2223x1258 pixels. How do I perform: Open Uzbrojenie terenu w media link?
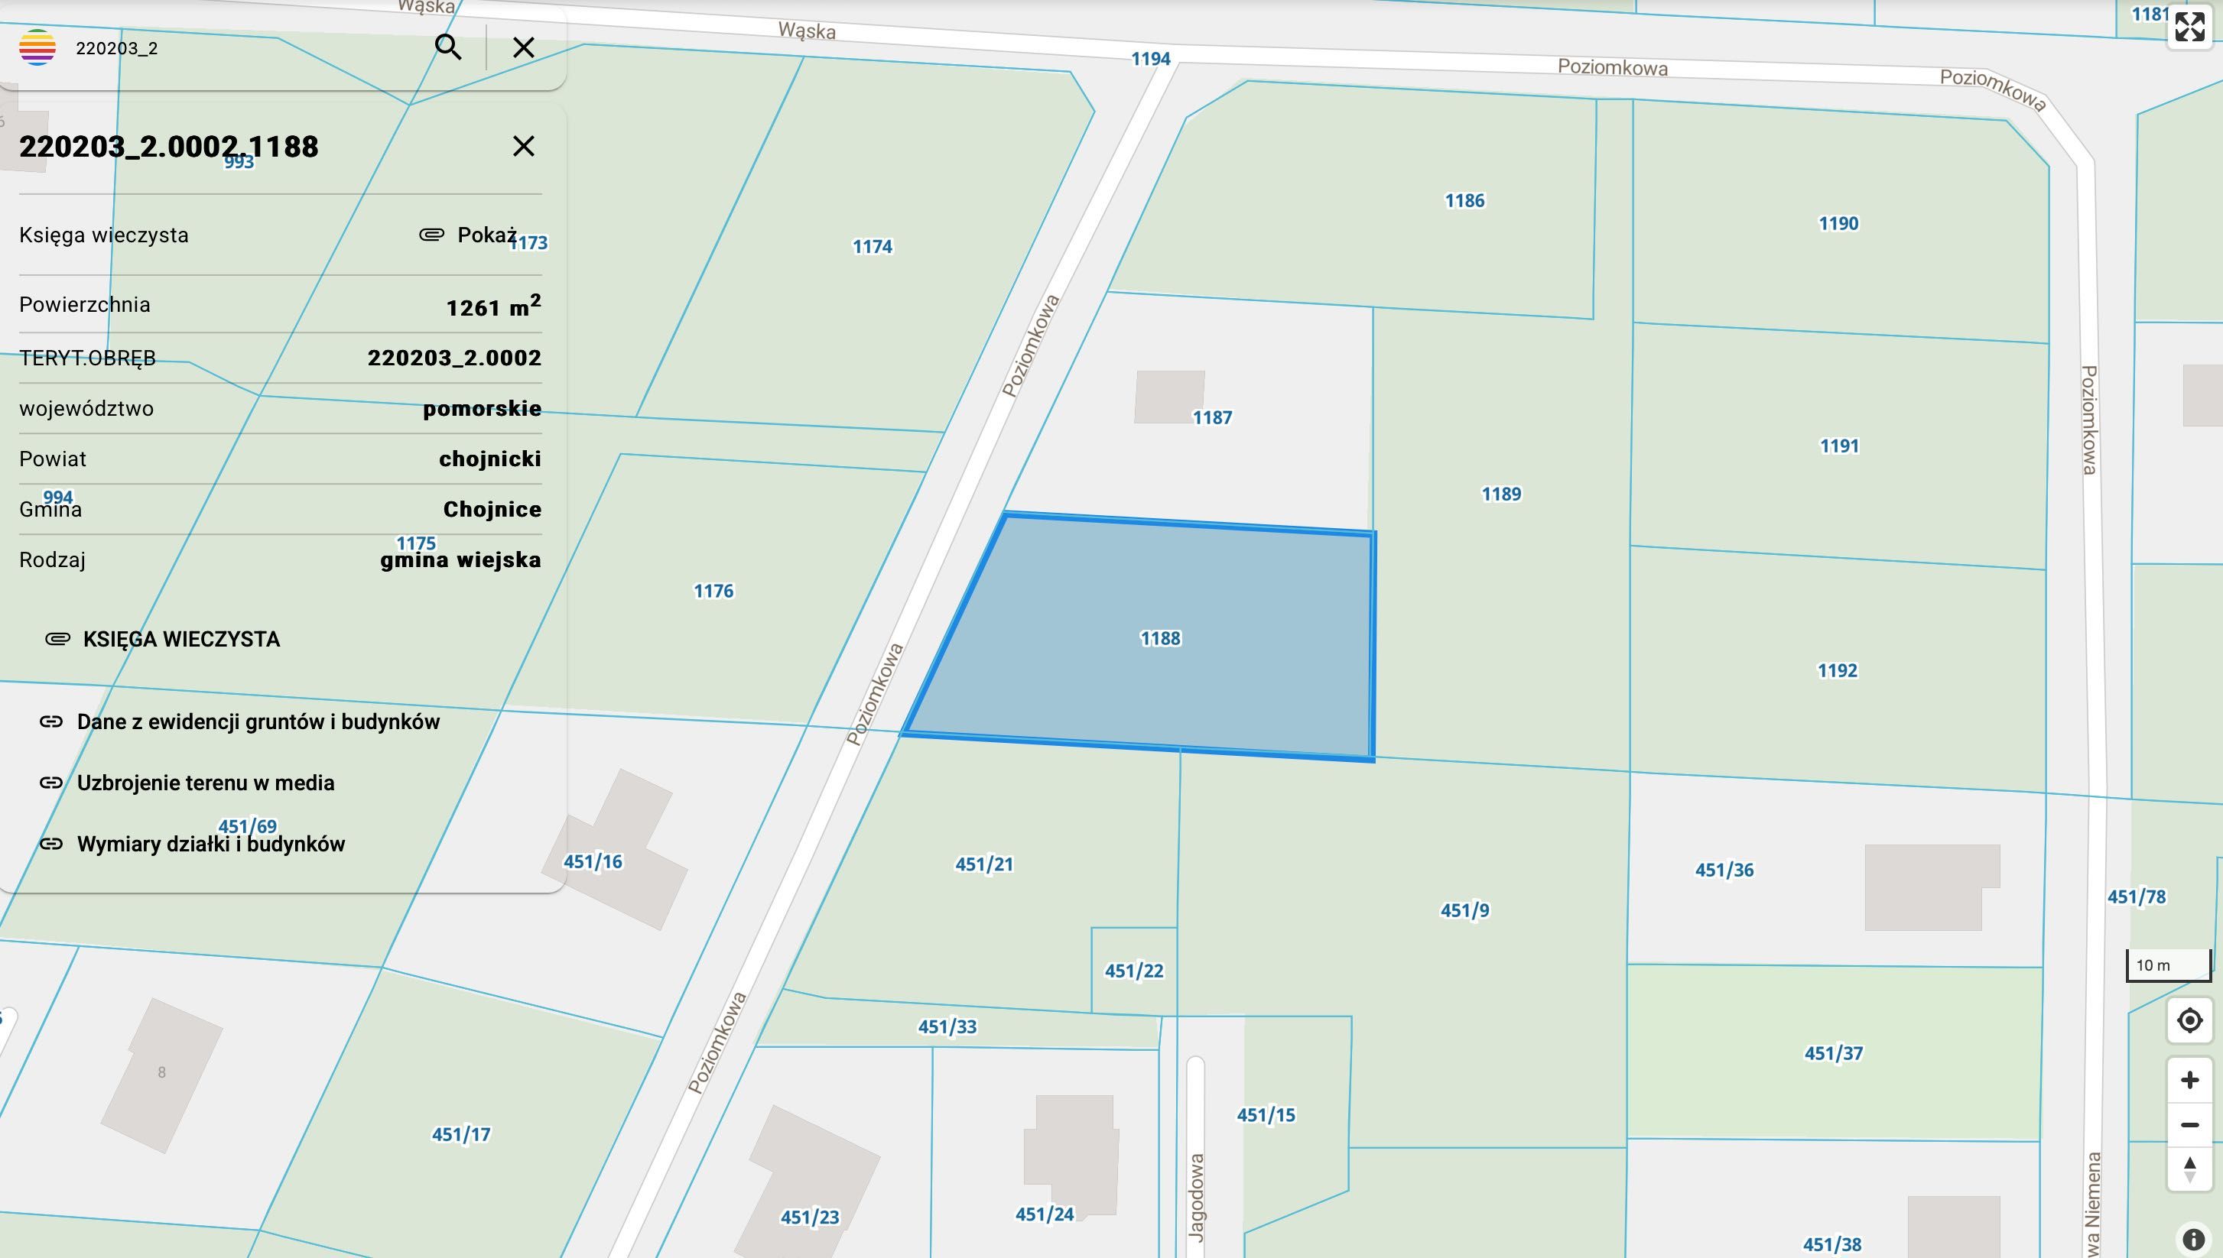[x=187, y=783]
